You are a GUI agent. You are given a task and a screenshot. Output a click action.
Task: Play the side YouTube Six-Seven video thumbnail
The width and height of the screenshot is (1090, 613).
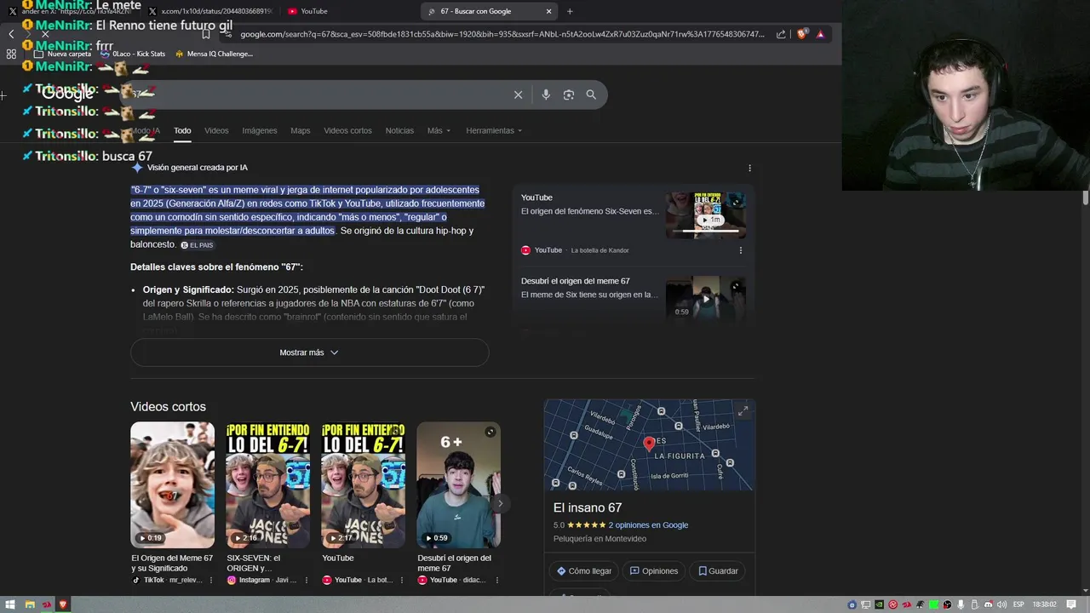(706, 215)
